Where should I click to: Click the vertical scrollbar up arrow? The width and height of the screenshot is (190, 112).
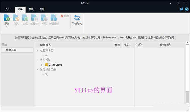187,43
